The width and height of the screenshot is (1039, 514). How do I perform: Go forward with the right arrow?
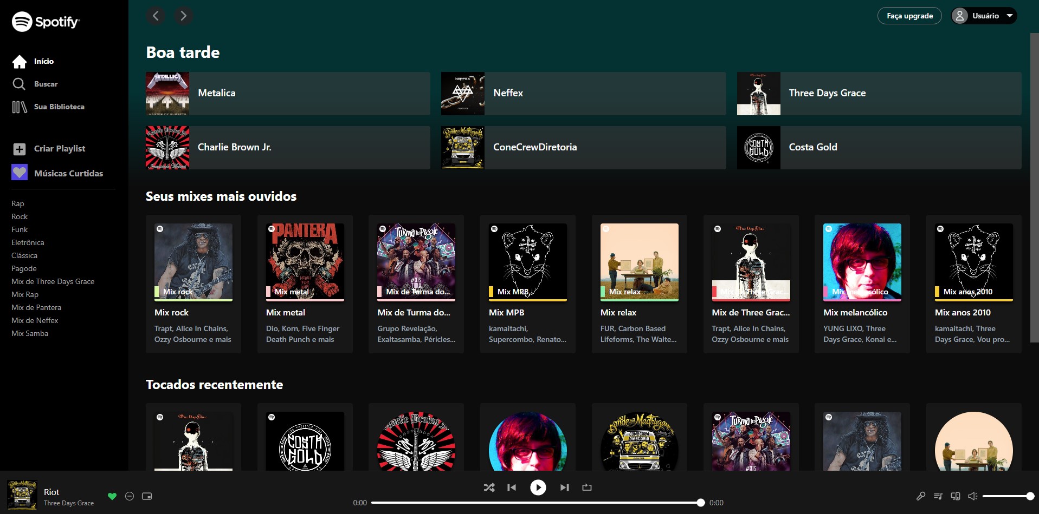click(184, 16)
